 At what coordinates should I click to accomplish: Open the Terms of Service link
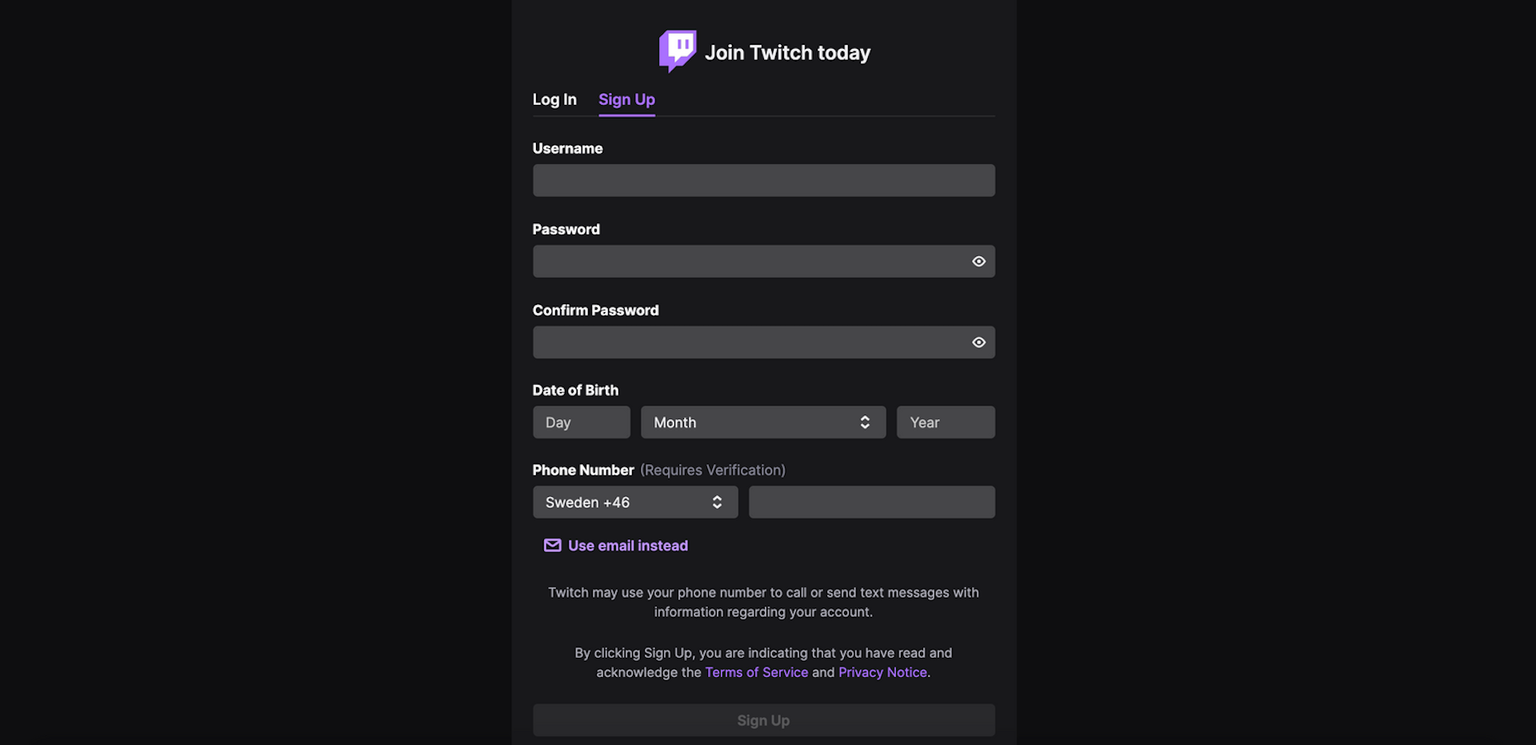[756, 671]
